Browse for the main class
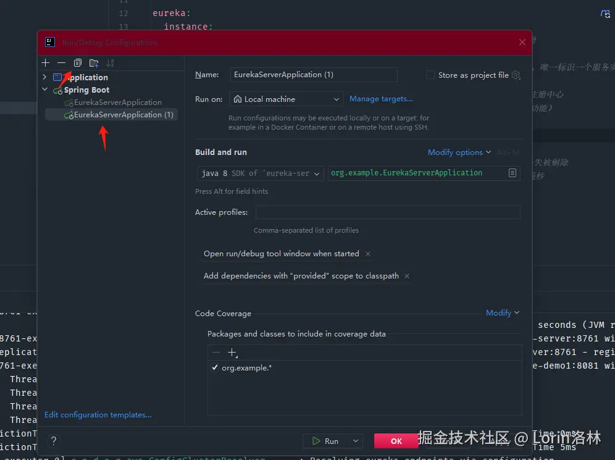The image size is (615, 460). [512, 173]
